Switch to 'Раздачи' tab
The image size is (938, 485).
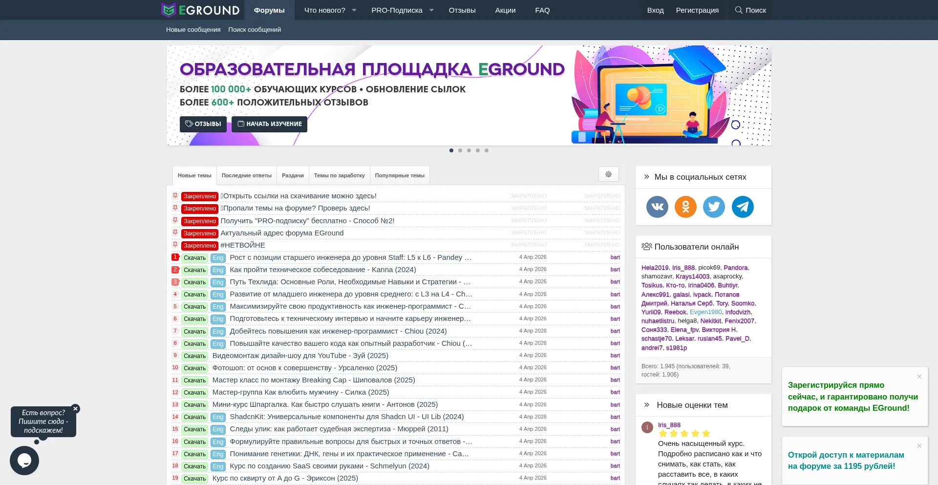tap(293, 175)
